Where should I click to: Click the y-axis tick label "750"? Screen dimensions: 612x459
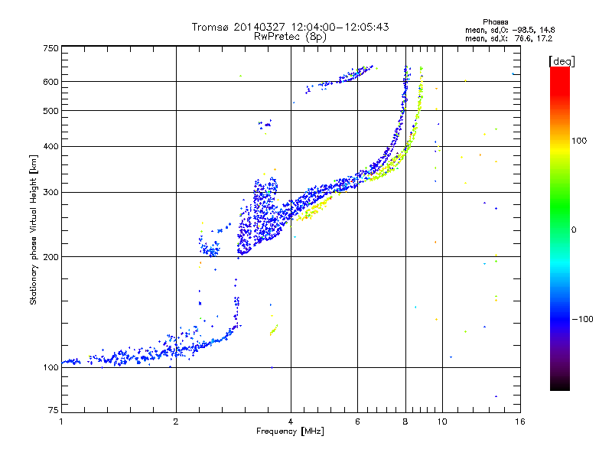pyautogui.click(x=50, y=48)
